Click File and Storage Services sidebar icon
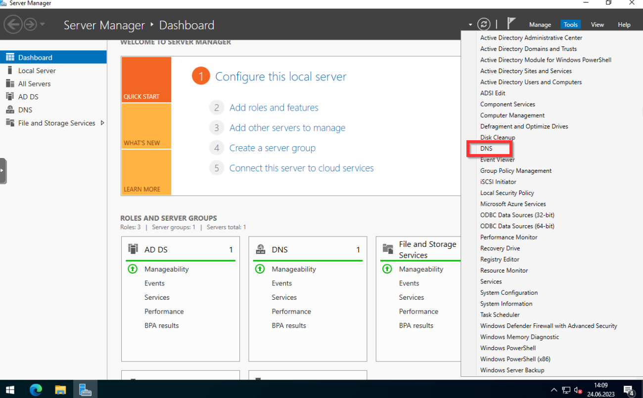This screenshot has height=398, width=643. (x=10, y=123)
